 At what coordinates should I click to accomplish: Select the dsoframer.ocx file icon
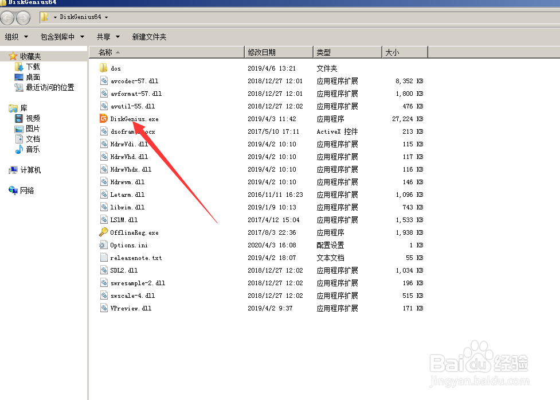coord(104,131)
